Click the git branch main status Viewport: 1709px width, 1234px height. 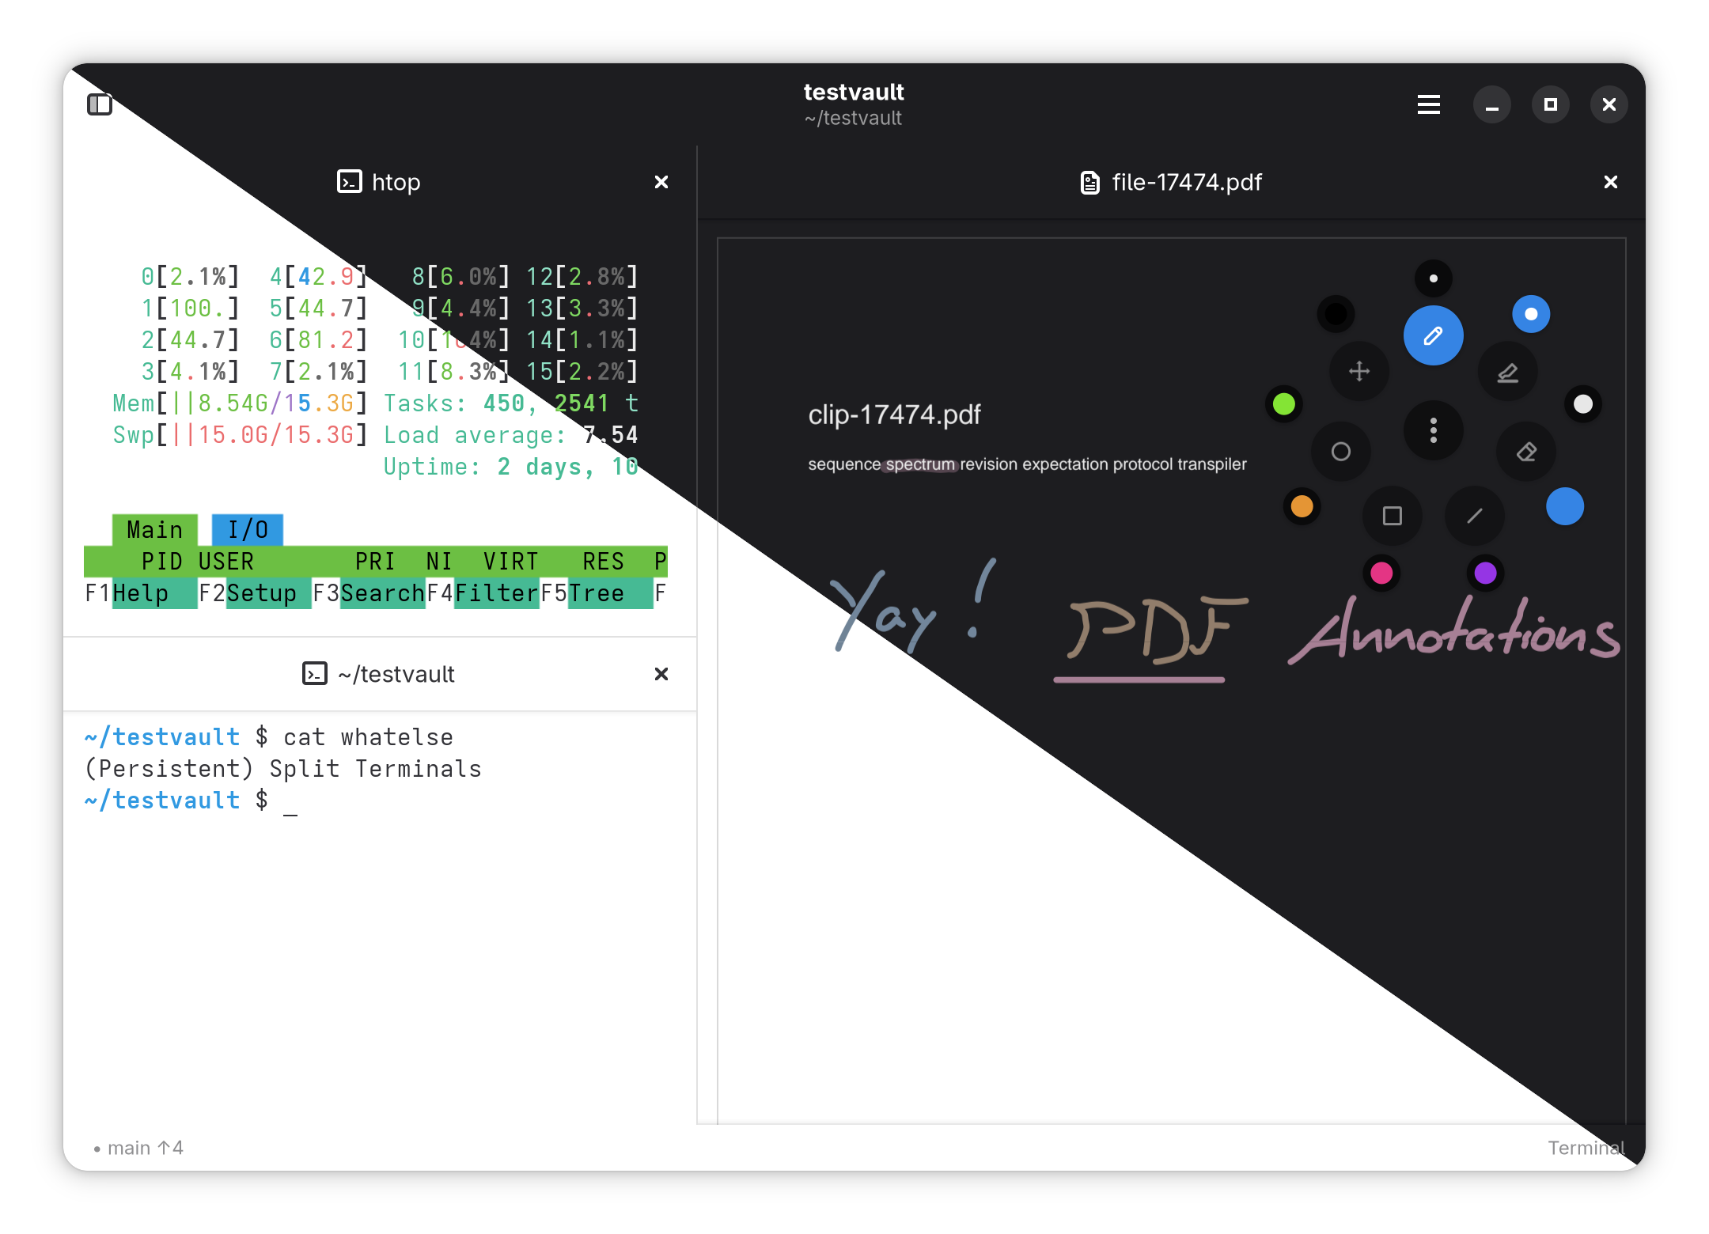click(x=138, y=1148)
